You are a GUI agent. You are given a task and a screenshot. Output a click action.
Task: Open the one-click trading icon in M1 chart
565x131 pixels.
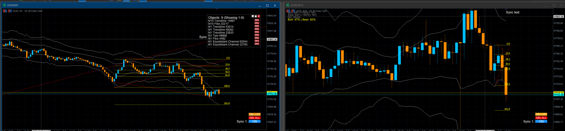tap(10, 11)
